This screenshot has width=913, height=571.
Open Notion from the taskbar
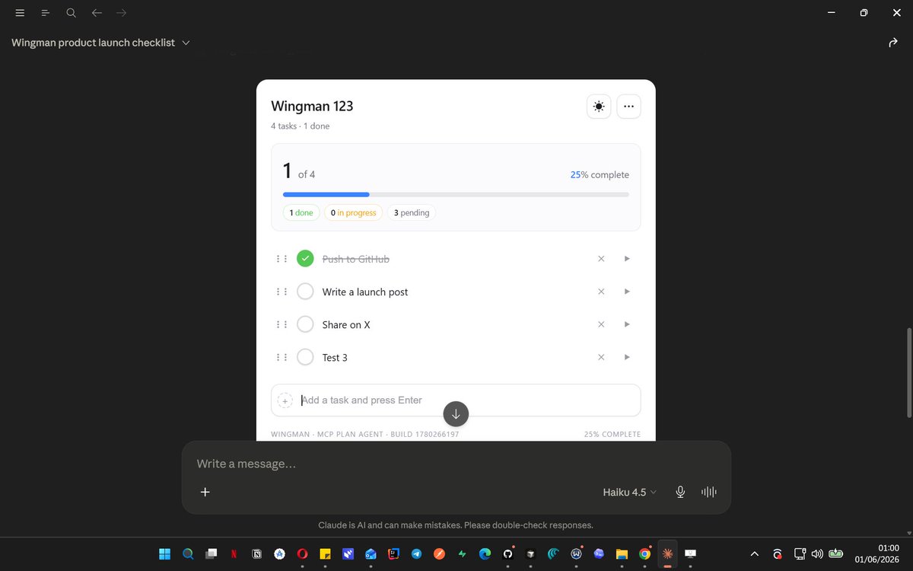256,553
